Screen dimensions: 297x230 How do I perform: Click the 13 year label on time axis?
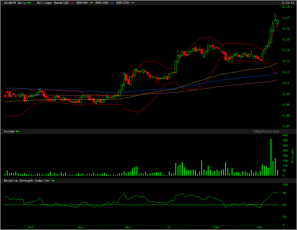(x=169, y=227)
